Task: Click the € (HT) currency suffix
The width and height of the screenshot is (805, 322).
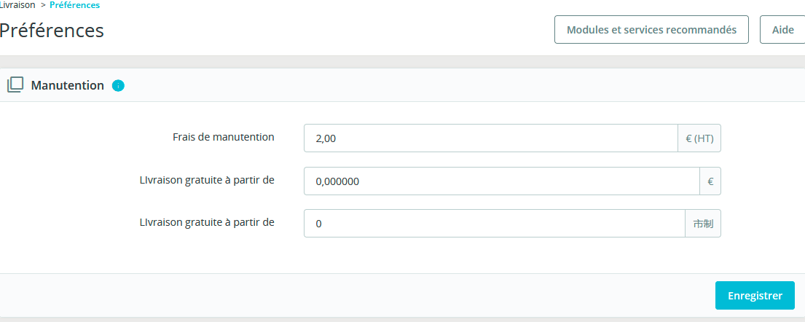Action: point(699,138)
